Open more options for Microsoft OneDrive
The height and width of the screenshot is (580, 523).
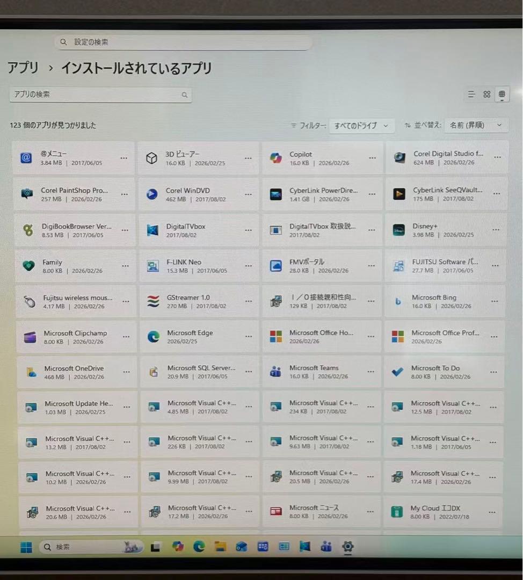[127, 372]
